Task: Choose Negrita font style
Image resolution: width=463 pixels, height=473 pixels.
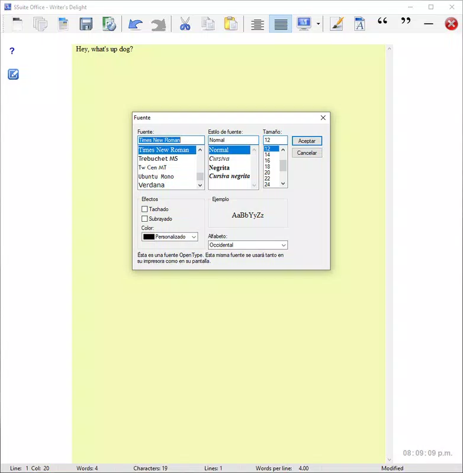Action: (x=229, y=168)
